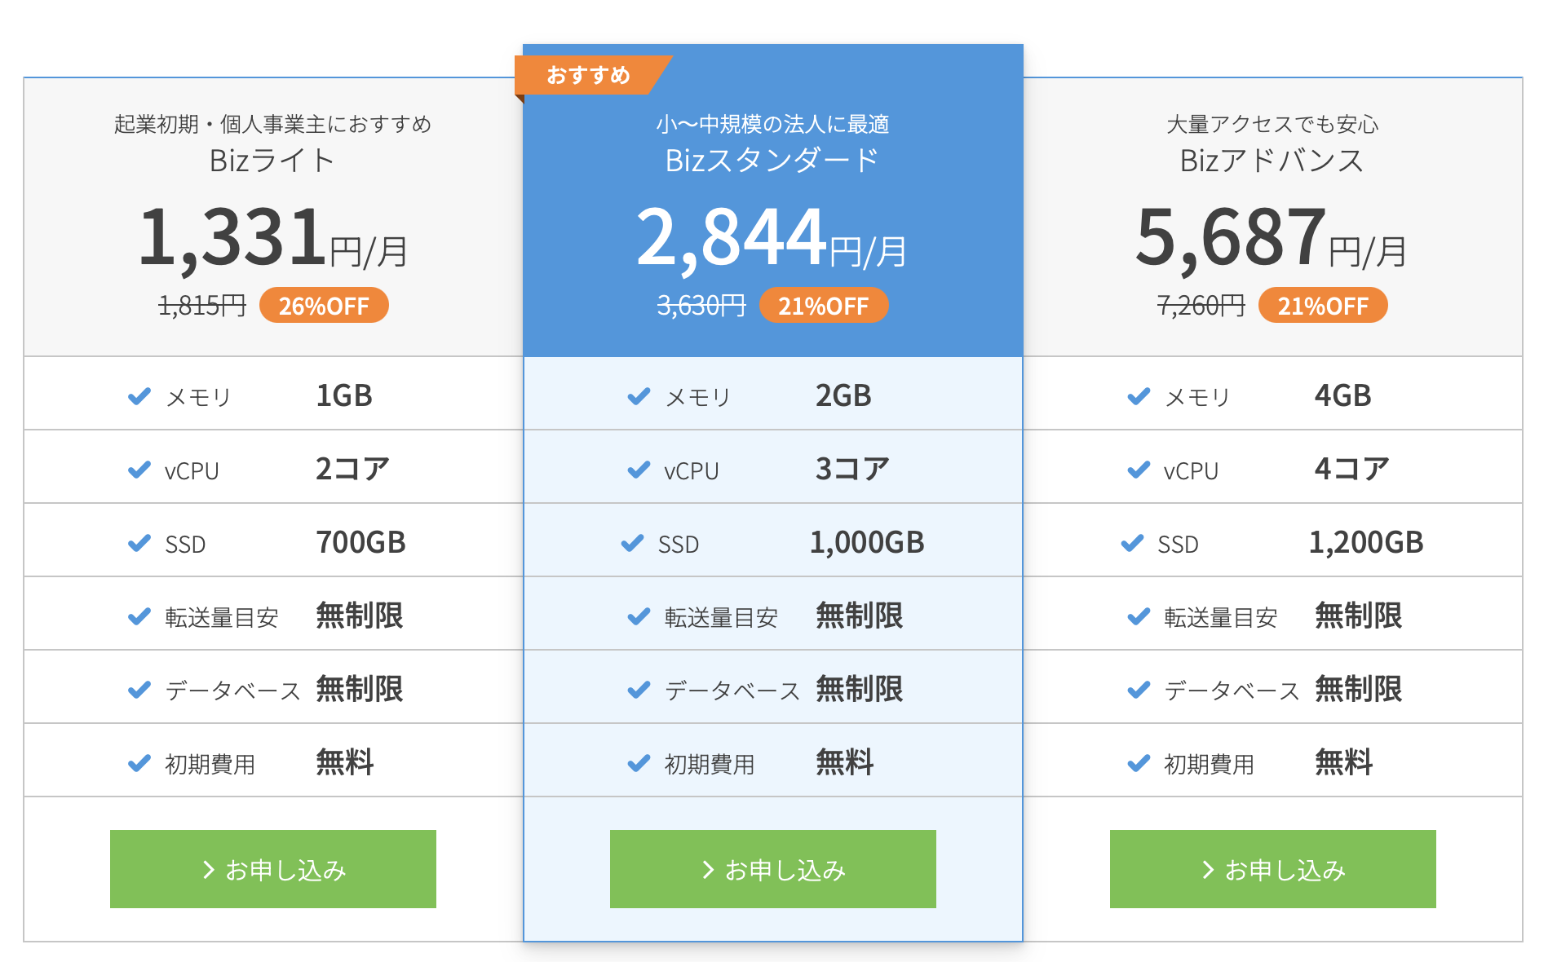This screenshot has width=1548, height=962.
Task: Click the orange おすすめ ribbon badge
Action: (x=589, y=75)
